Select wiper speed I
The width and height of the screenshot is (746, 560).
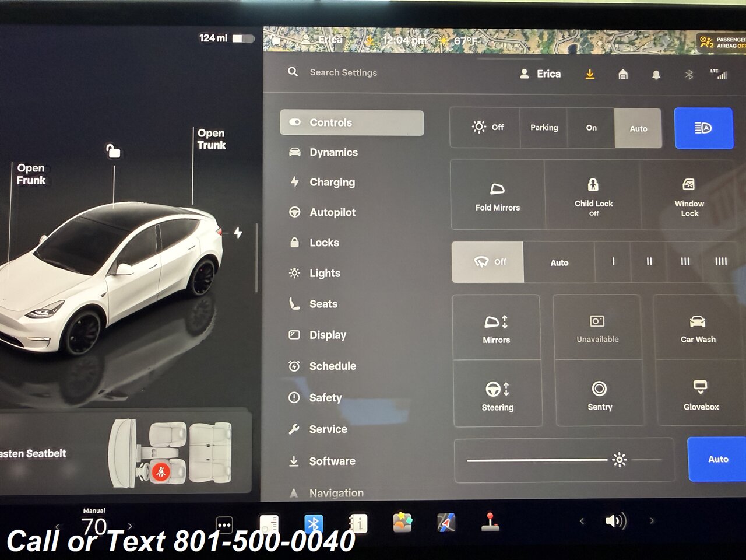613,262
